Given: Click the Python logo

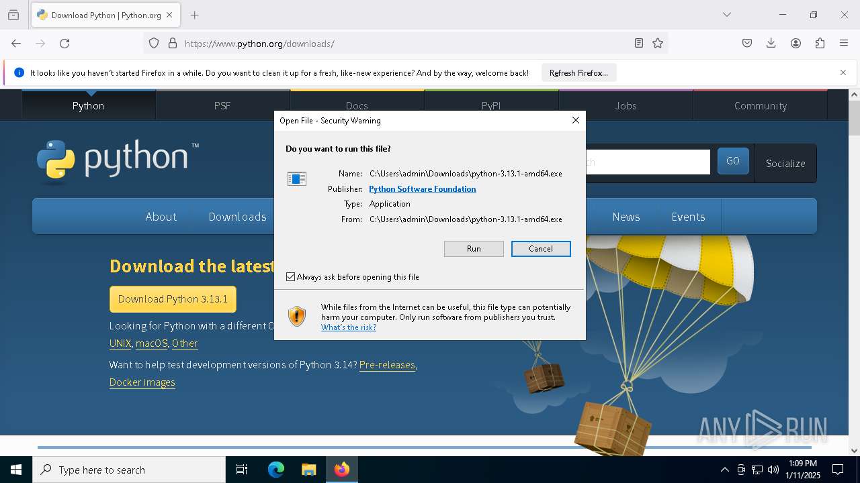Looking at the screenshot, I should [x=118, y=162].
